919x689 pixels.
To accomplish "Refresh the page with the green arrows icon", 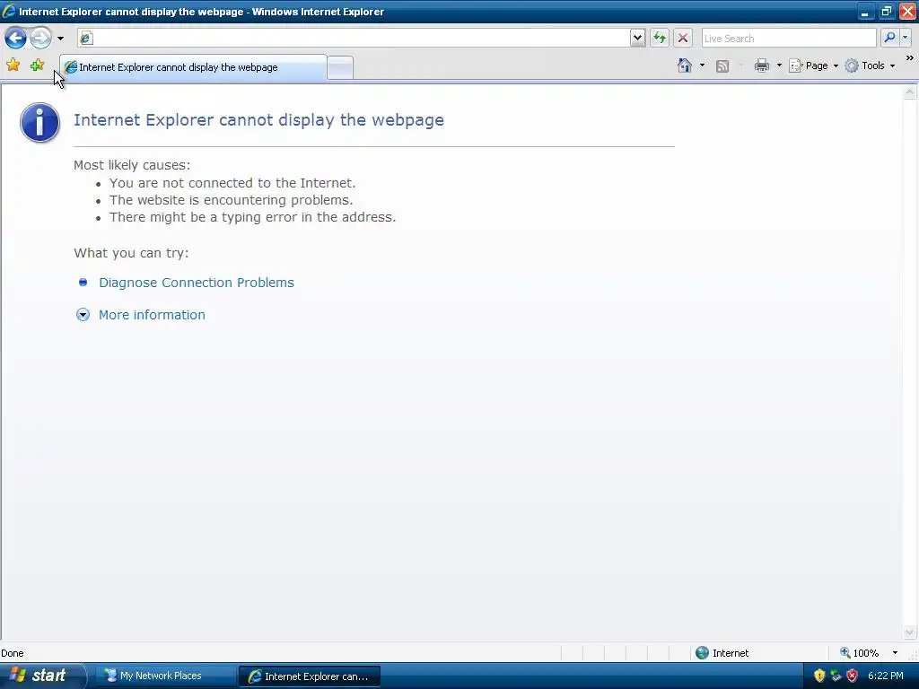I will click(660, 38).
